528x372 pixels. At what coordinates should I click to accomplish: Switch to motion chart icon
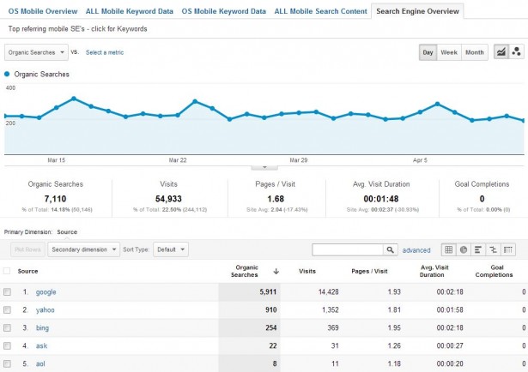[516, 52]
